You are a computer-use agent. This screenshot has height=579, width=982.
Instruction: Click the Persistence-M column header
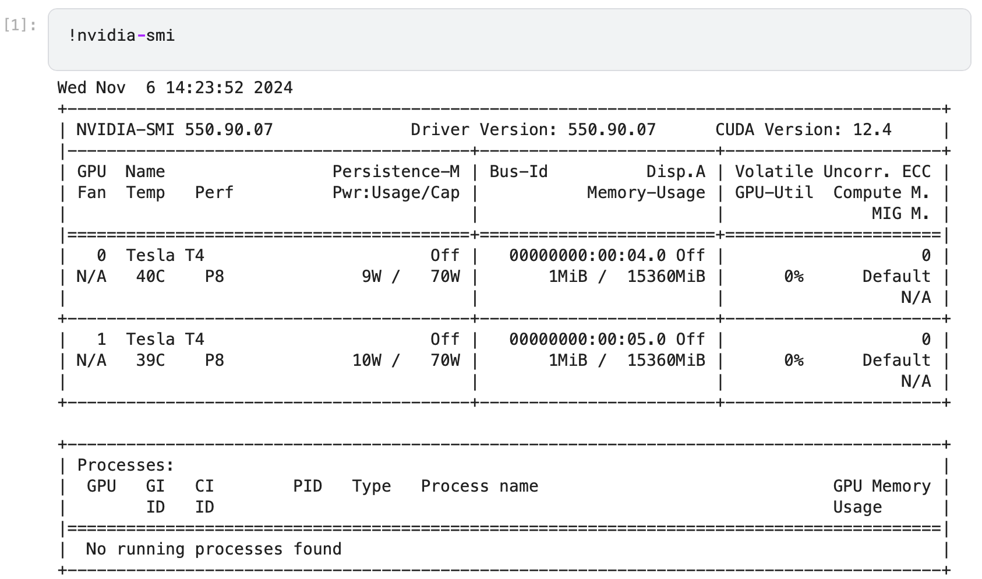[395, 172]
